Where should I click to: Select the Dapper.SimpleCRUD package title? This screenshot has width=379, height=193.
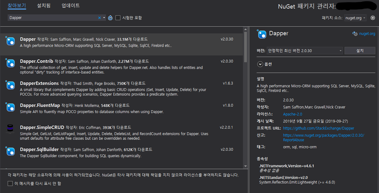point(42,127)
